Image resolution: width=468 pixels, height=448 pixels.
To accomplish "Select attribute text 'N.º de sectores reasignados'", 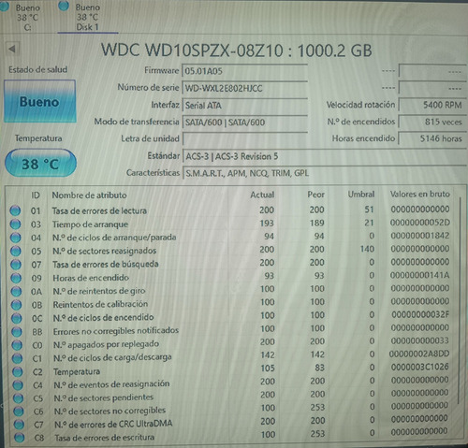I will point(104,251).
